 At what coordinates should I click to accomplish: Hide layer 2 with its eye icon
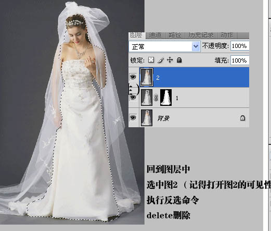[x=133, y=77]
